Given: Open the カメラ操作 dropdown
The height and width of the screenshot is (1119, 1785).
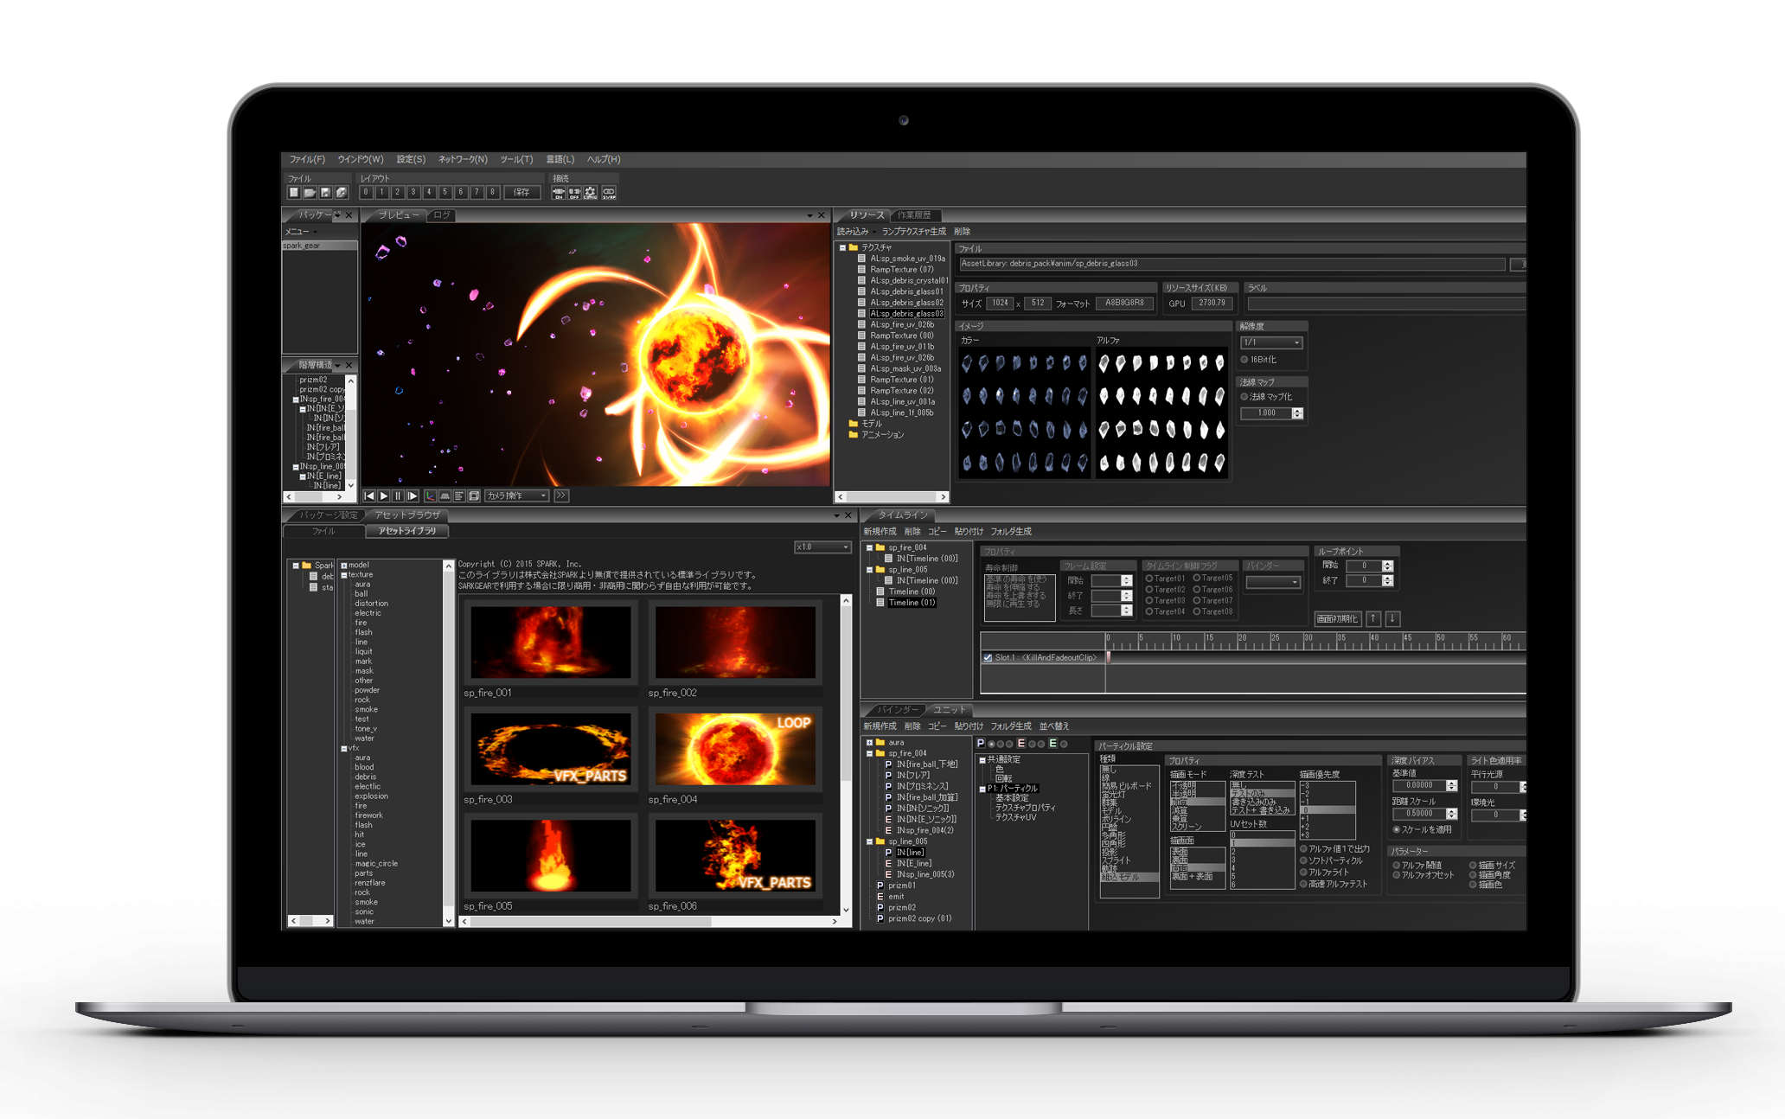Looking at the screenshot, I should 517,496.
